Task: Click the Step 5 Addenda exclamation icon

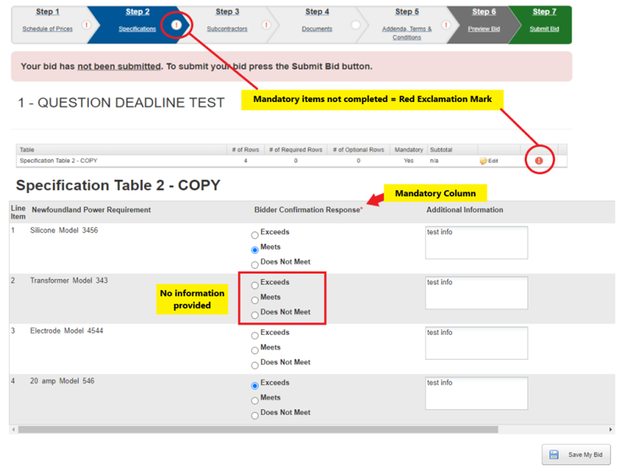Action: [x=446, y=25]
